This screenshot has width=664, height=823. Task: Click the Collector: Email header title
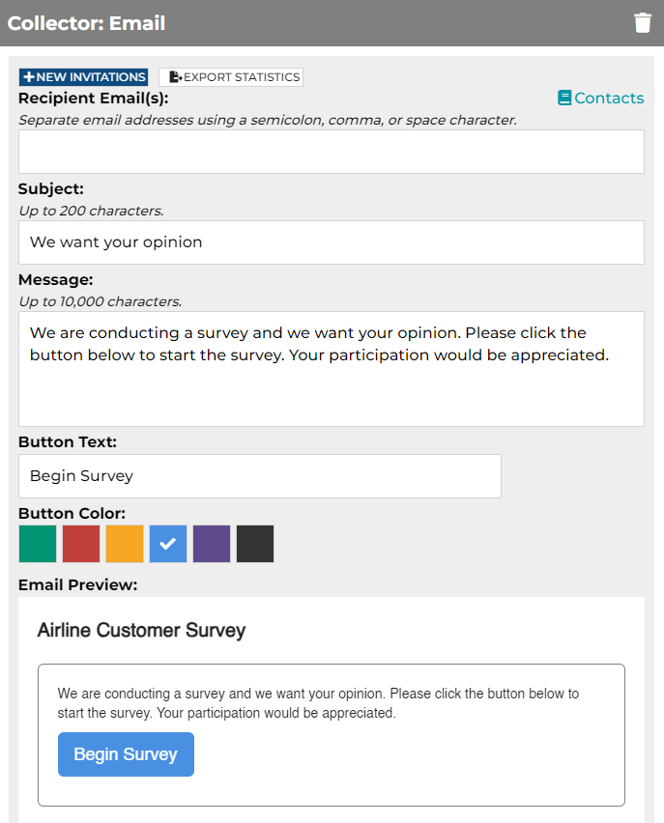(x=86, y=23)
